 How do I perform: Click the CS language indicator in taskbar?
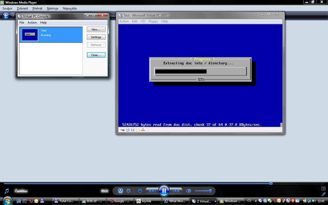coord(249,201)
